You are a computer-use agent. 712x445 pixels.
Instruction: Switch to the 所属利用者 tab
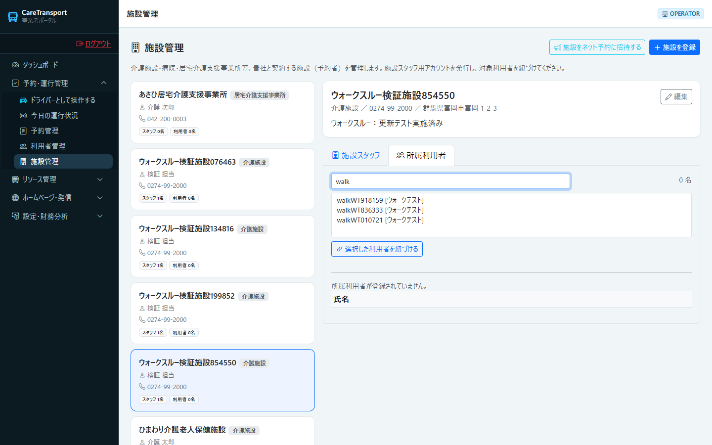point(421,155)
